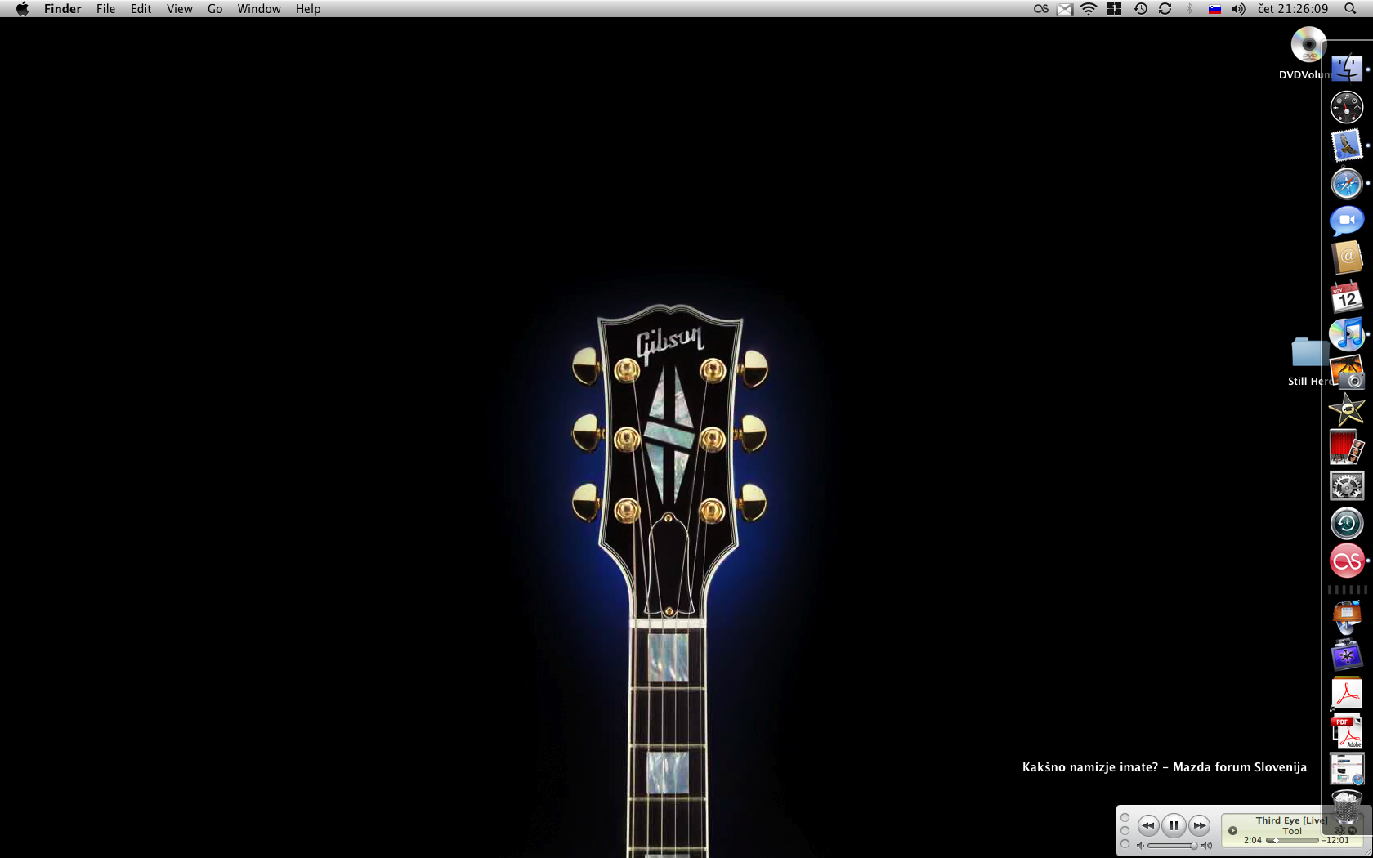The width and height of the screenshot is (1373, 858).
Task: Open the Slovenian flag input menu
Action: point(1214,9)
